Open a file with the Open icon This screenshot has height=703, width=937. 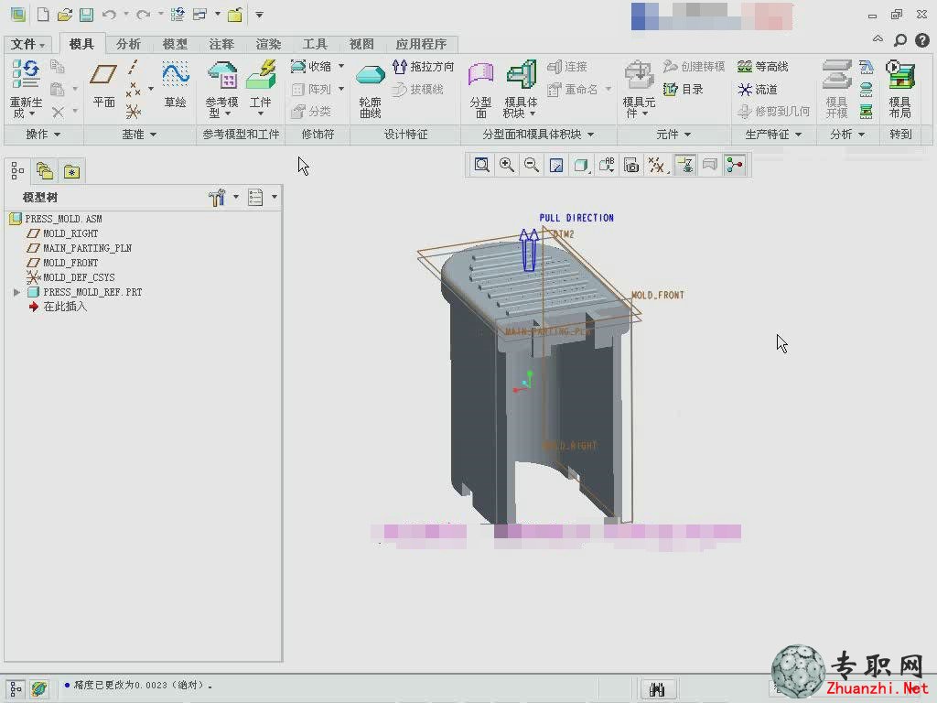(65, 15)
